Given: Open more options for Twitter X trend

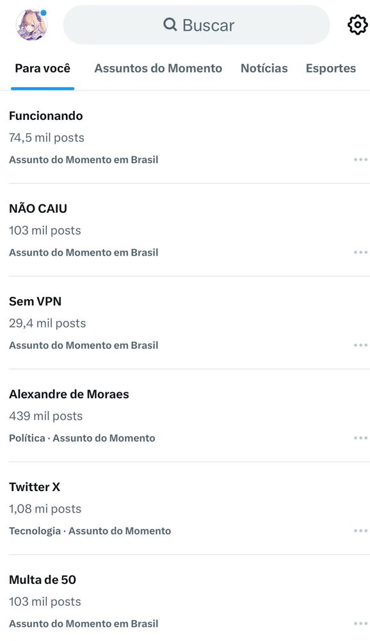Looking at the screenshot, I should pyautogui.click(x=360, y=531).
